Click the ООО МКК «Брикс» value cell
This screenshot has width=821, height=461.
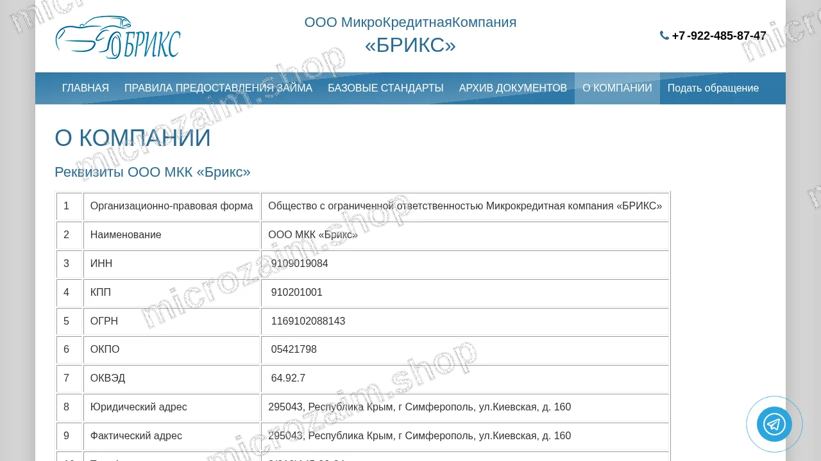point(465,235)
